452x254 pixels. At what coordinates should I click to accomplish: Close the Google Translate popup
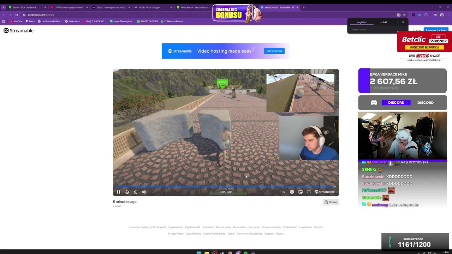(x=403, y=22)
